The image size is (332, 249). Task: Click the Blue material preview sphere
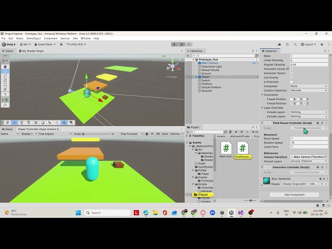pos(267,181)
